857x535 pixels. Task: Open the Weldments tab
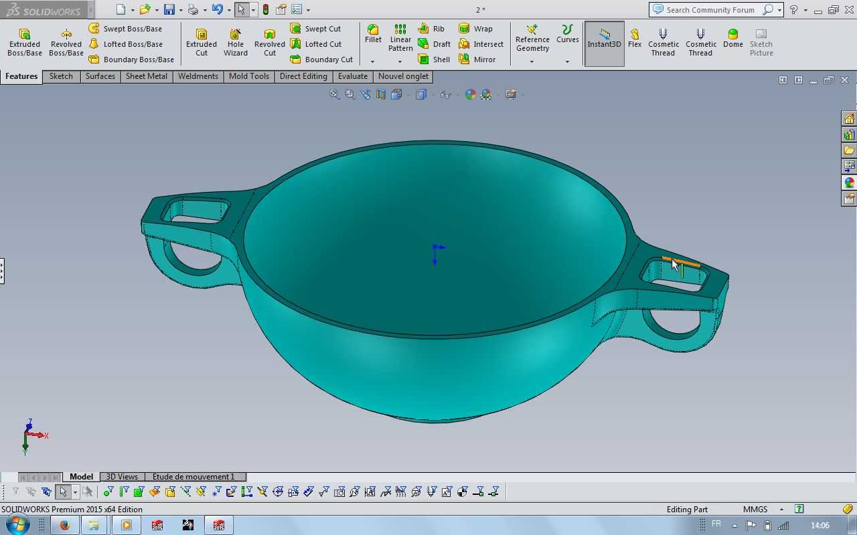click(x=198, y=76)
